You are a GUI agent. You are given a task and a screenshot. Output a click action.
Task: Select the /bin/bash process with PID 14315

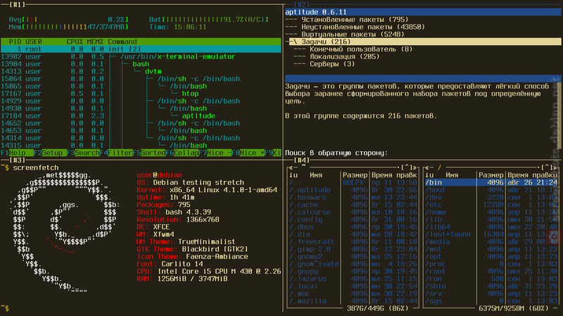[x=141, y=146]
